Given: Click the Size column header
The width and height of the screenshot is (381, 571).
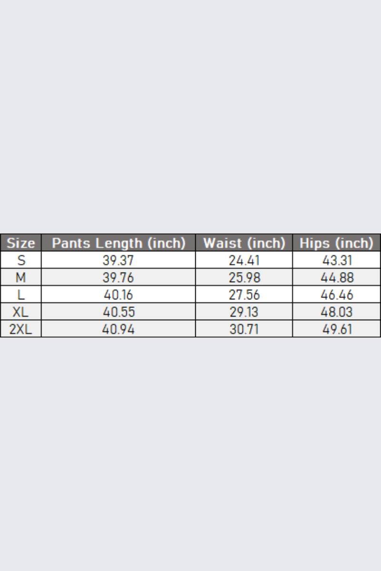Looking at the screenshot, I should click(21, 243).
